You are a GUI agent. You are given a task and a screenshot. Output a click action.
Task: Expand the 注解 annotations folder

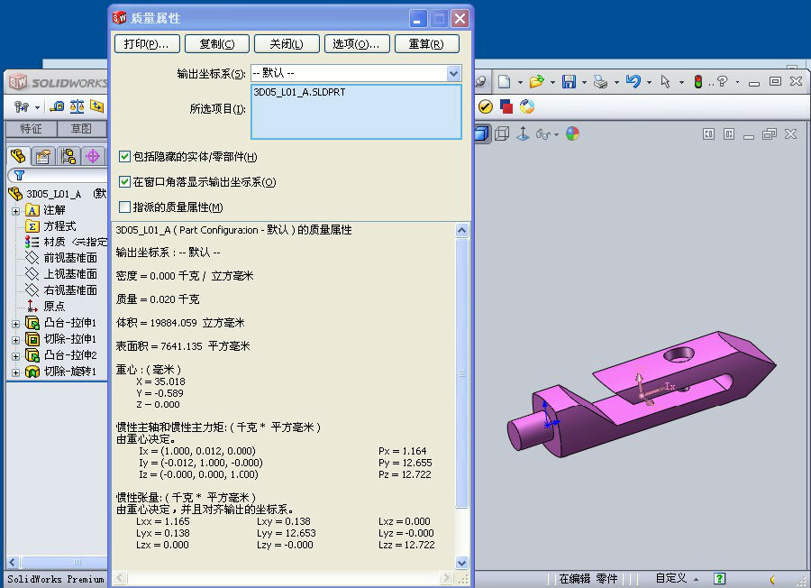tap(15, 210)
